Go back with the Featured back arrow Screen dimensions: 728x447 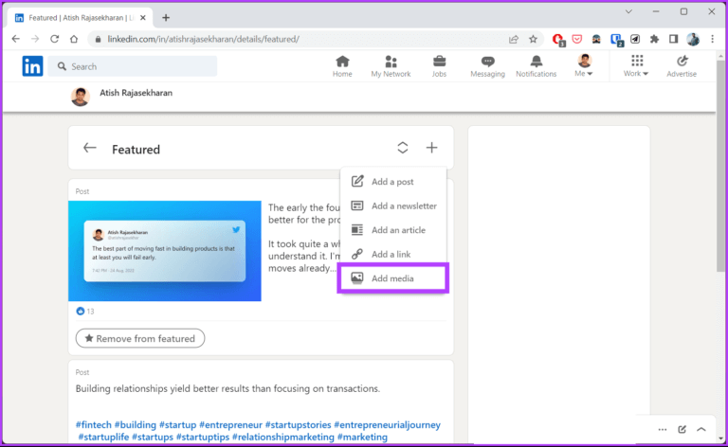pyautogui.click(x=90, y=148)
